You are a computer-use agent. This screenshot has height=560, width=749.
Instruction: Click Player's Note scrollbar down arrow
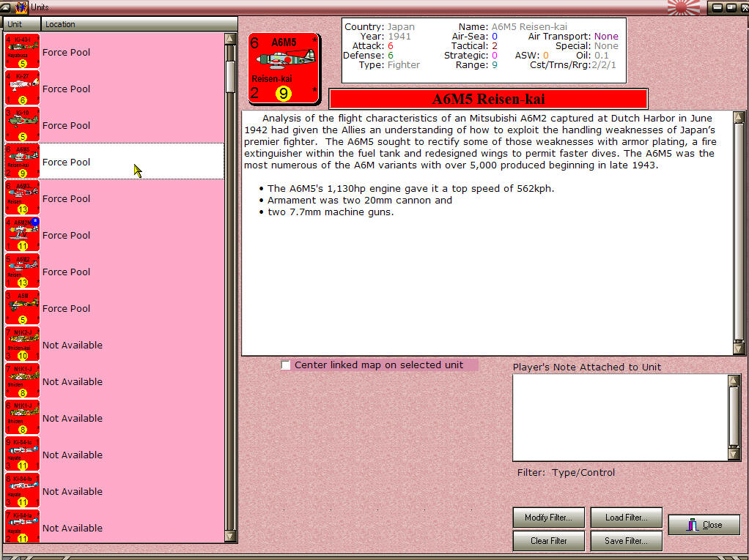[x=734, y=454]
